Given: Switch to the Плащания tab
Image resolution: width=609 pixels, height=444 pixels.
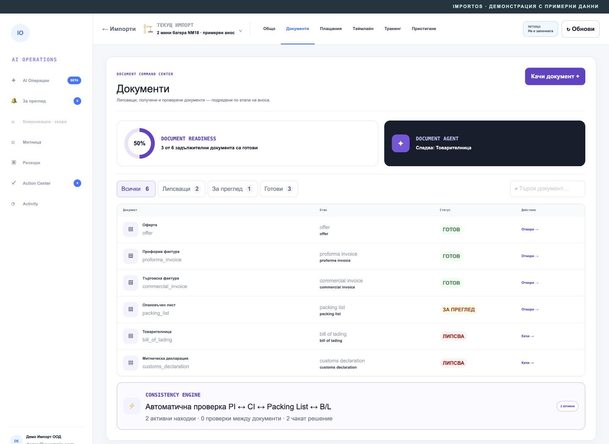Looking at the screenshot, I should (x=331, y=29).
